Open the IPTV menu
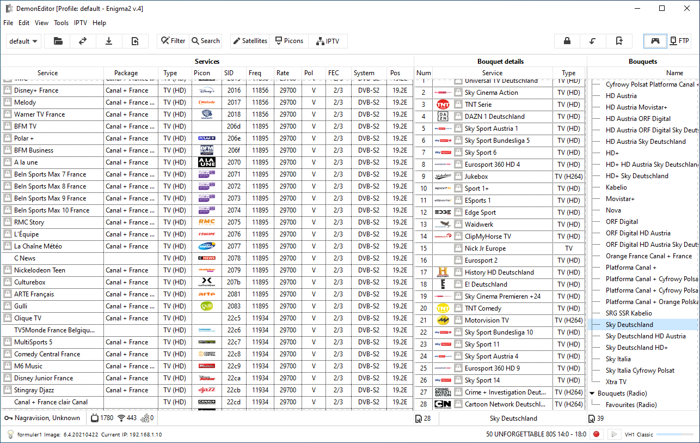The height and width of the screenshot is (443, 700). 81,23
